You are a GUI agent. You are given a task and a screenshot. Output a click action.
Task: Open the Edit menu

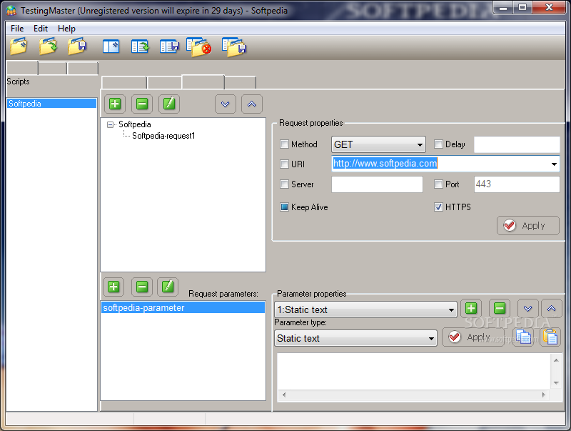point(41,29)
